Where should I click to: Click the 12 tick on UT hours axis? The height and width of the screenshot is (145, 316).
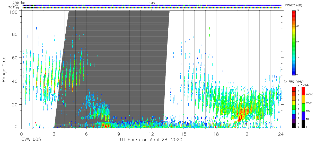[151, 134]
